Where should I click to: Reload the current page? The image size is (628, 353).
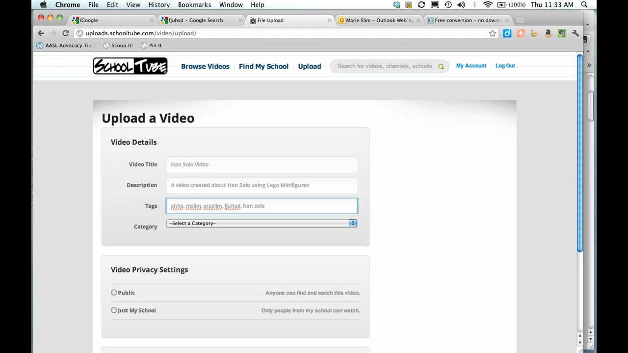(x=65, y=33)
